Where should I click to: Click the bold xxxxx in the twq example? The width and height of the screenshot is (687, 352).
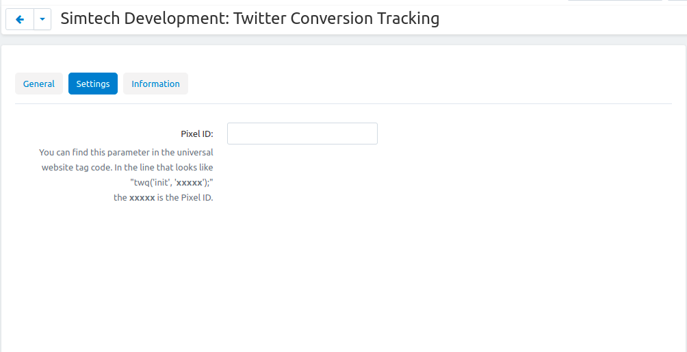point(190,182)
